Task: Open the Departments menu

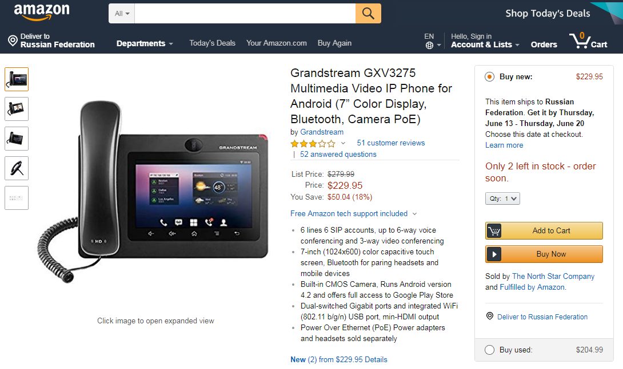Action: tap(145, 43)
